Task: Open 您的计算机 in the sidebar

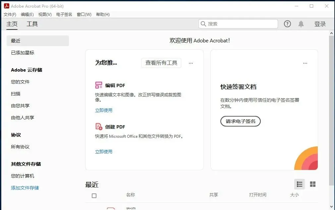Action: 23,176
